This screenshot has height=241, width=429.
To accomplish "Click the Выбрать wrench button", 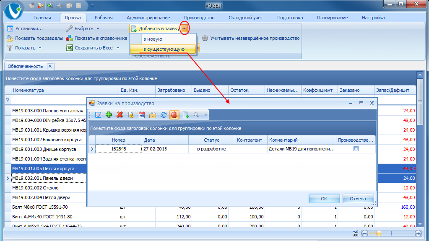I will 80,29.
